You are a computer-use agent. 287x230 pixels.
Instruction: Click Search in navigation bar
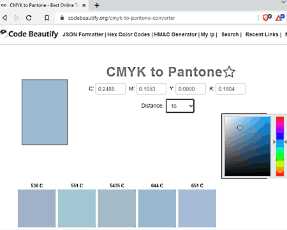tap(230, 34)
